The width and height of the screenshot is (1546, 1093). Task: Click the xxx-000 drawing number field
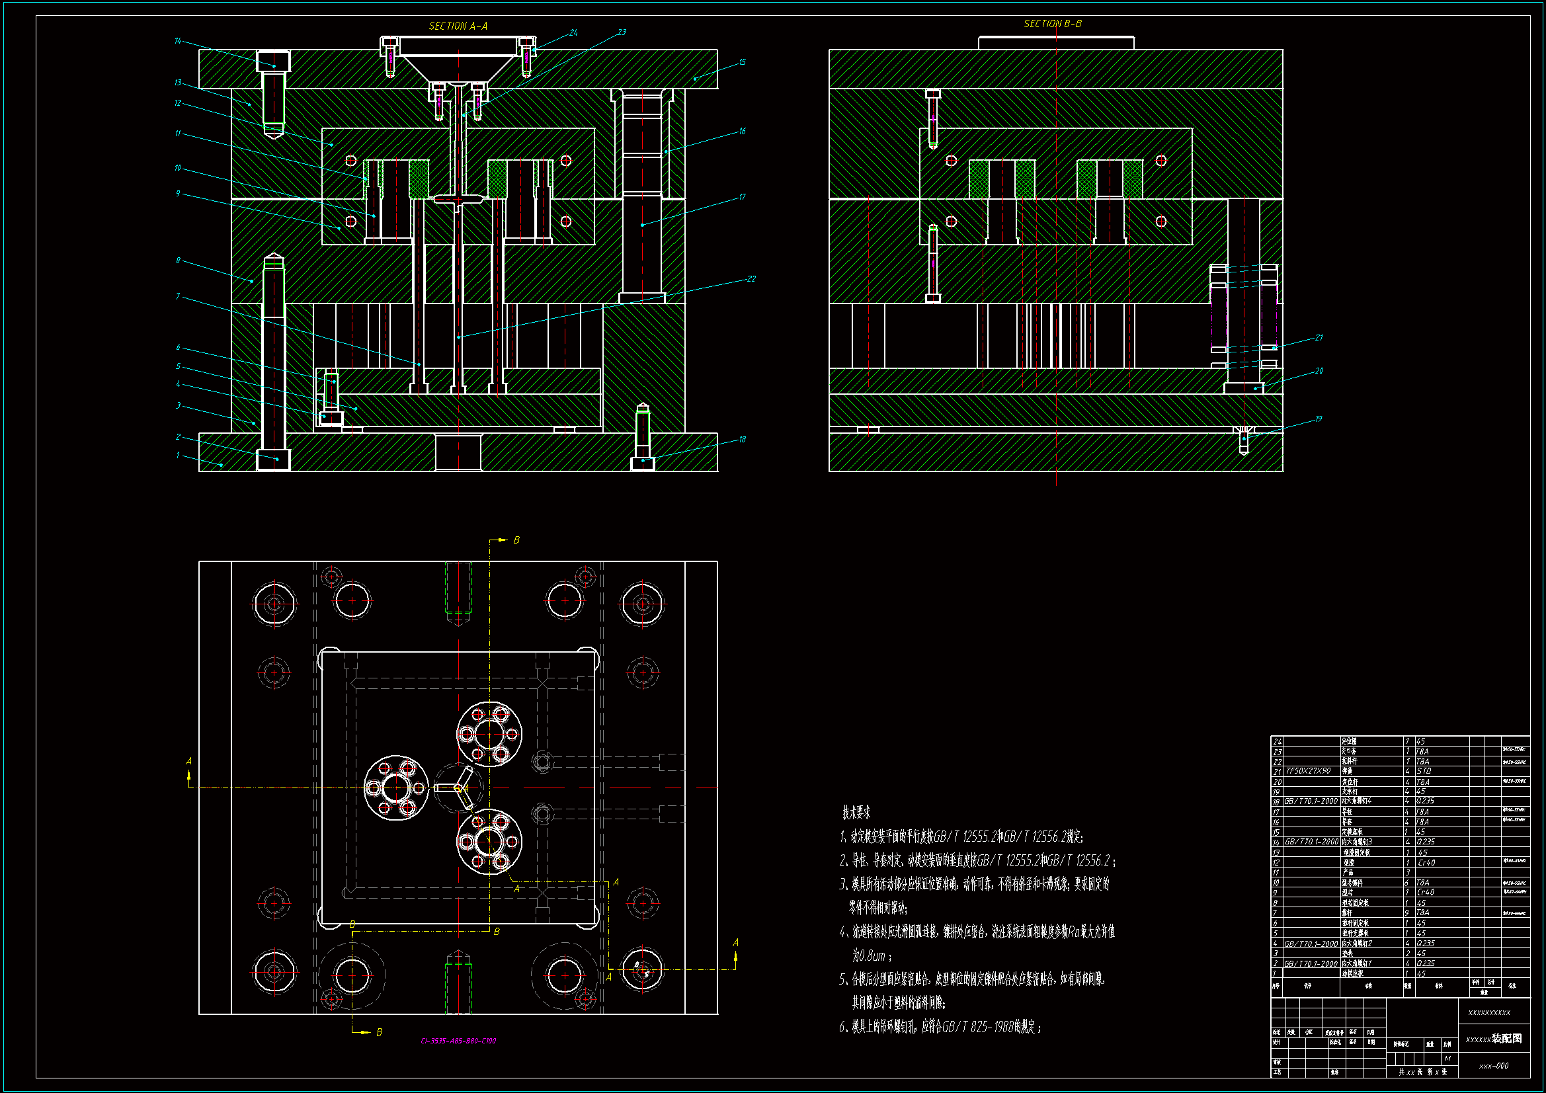[x=1494, y=1066]
